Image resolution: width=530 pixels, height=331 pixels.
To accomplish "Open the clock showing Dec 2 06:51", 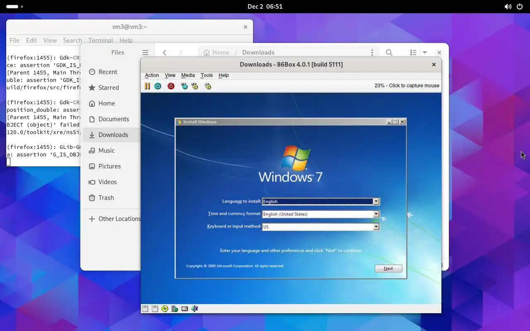I will 265,7.
